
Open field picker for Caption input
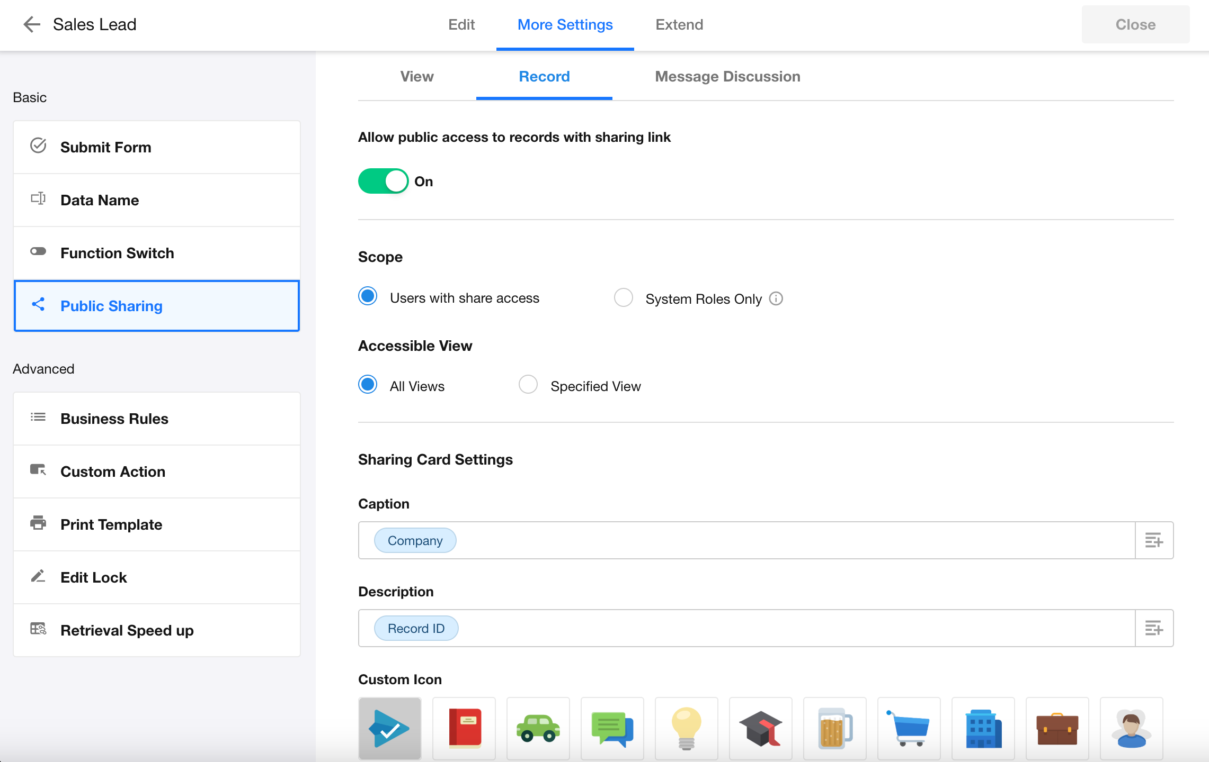(x=1154, y=540)
